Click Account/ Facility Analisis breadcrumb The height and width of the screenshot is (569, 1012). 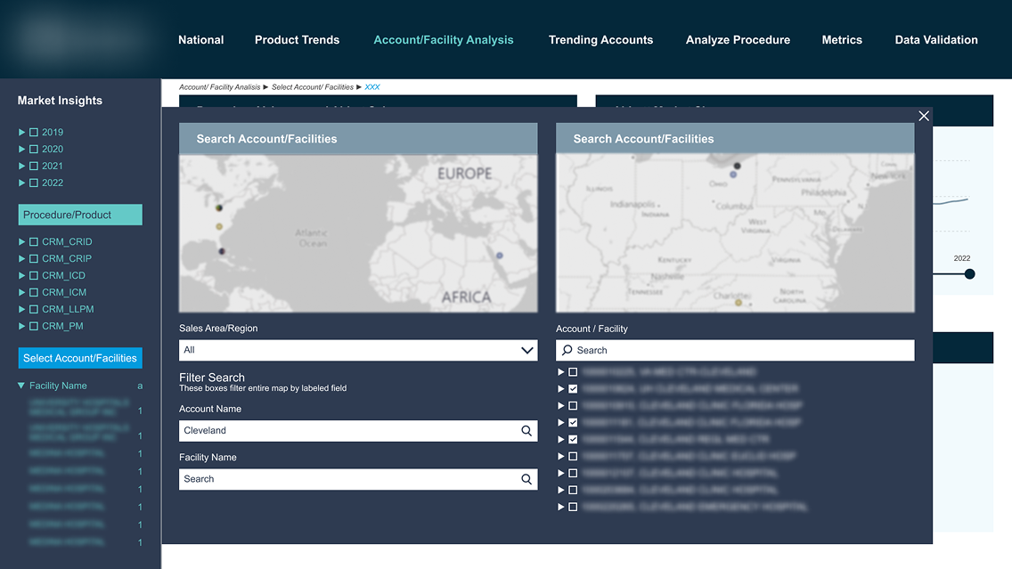pyautogui.click(x=219, y=87)
